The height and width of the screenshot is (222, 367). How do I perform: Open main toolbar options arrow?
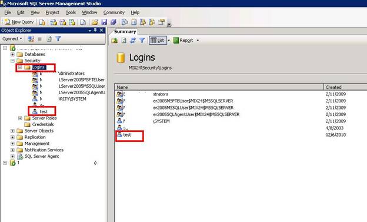point(169,24)
